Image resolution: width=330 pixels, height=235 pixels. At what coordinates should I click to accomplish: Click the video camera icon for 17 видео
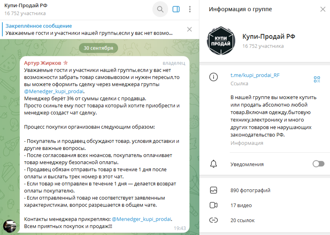(x=214, y=205)
